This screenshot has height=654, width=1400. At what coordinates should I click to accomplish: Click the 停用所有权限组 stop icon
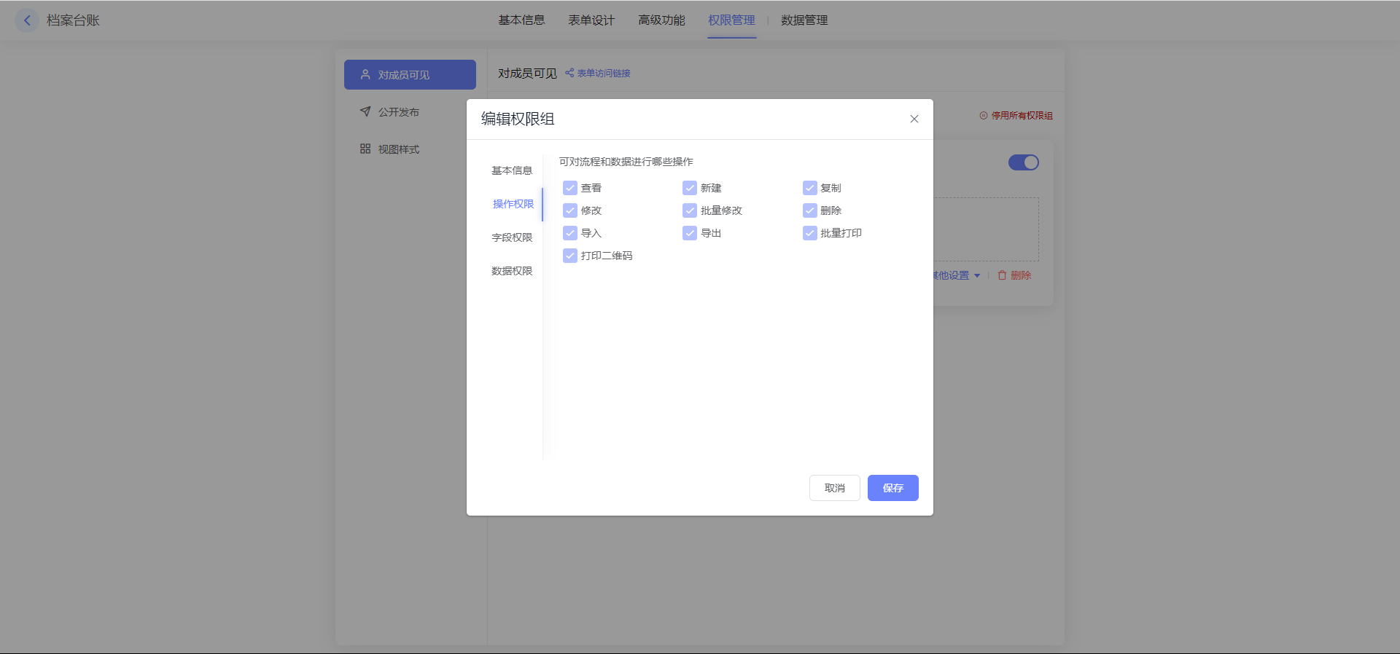click(983, 115)
